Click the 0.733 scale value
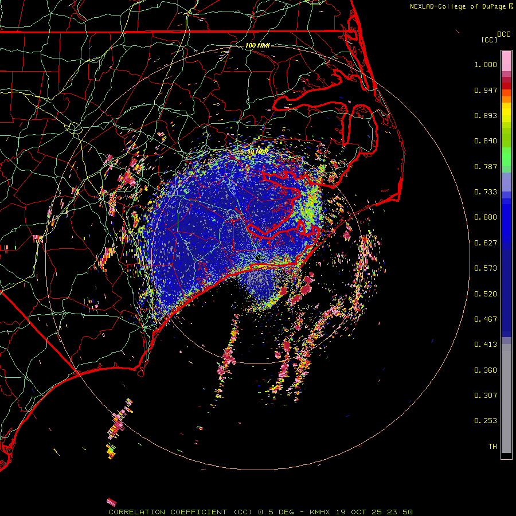This screenshot has height=516, width=516. (x=486, y=192)
